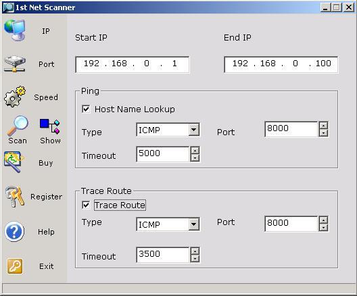Start scan with magnifying glass icon
The image size is (357, 296).
(x=18, y=126)
